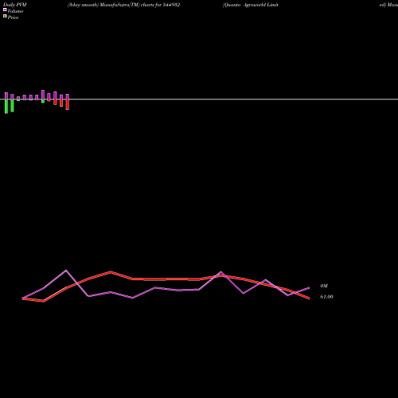Click the '61.00' price value label
The image size is (398, 398).
[326, 297]
